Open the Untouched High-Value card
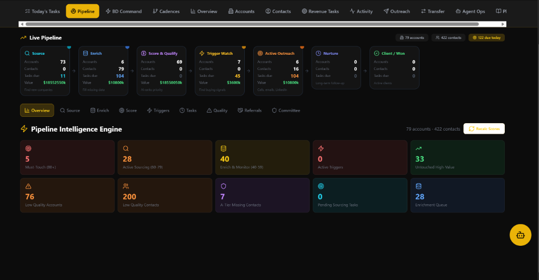Image resolution: width=539 pixels, height=280 pixels. 457,157
